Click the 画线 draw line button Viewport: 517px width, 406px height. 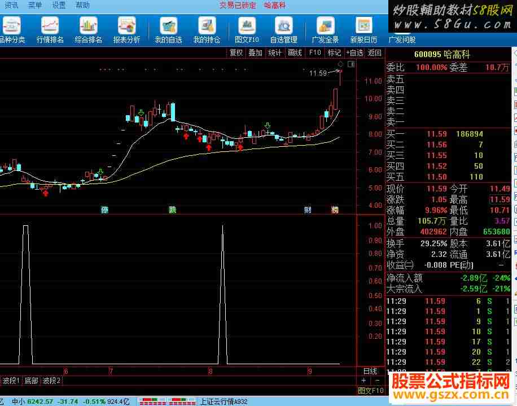295,53
